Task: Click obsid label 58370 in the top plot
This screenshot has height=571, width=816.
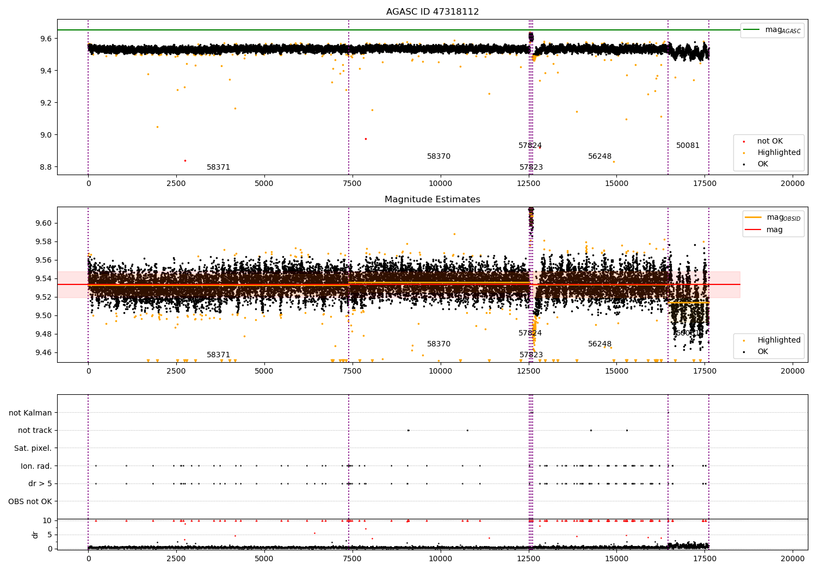Action: click(x=439, y=157)
